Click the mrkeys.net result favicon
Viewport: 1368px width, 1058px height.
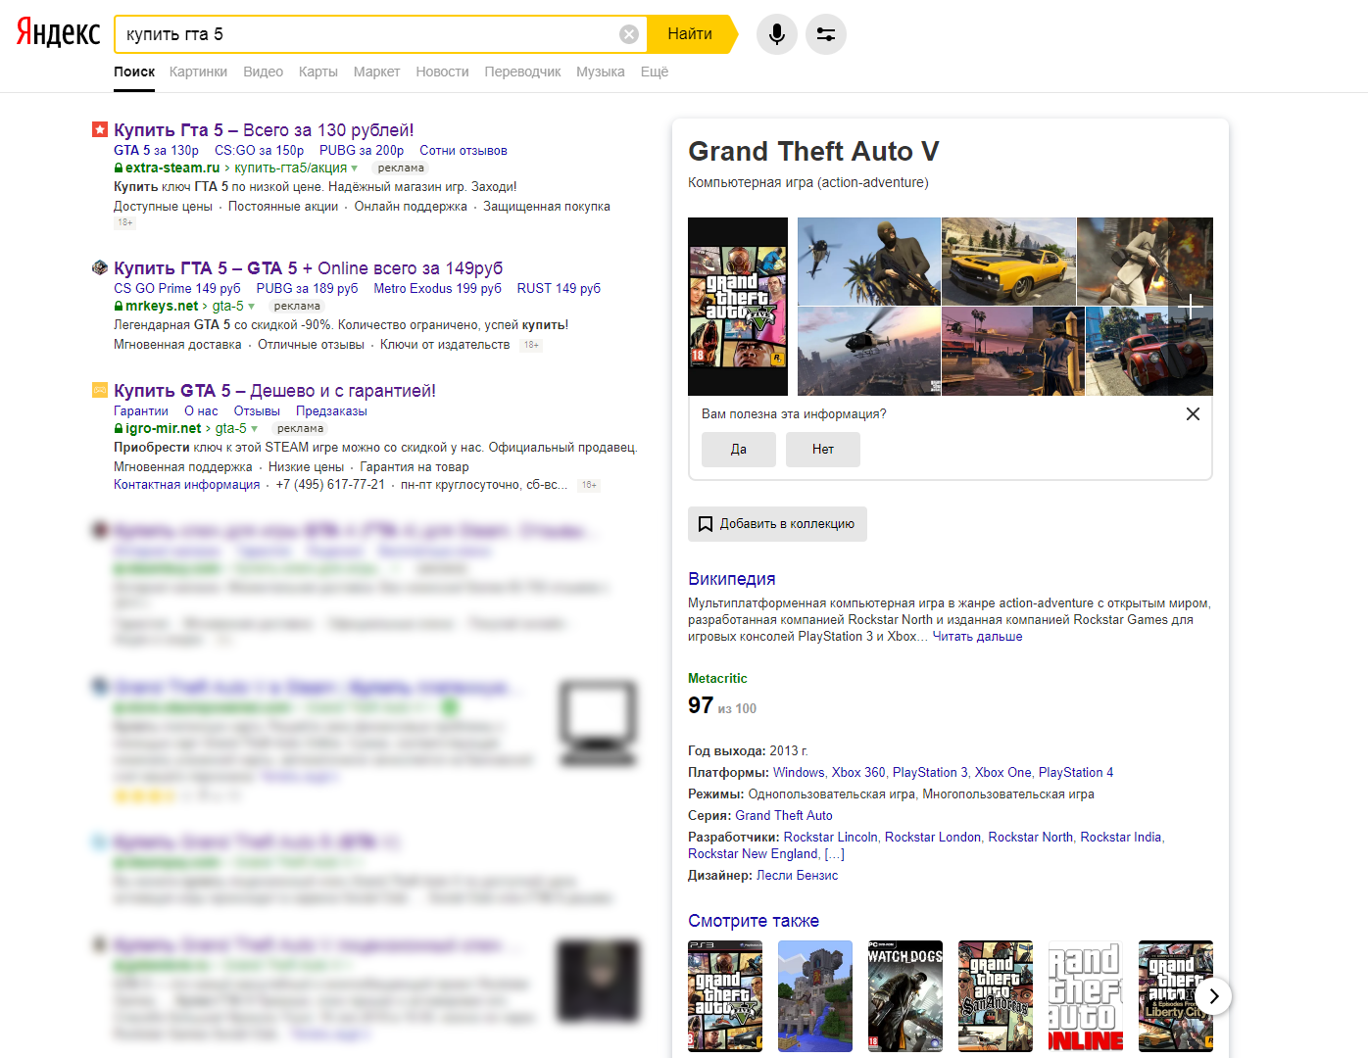(x=100, y=267)
